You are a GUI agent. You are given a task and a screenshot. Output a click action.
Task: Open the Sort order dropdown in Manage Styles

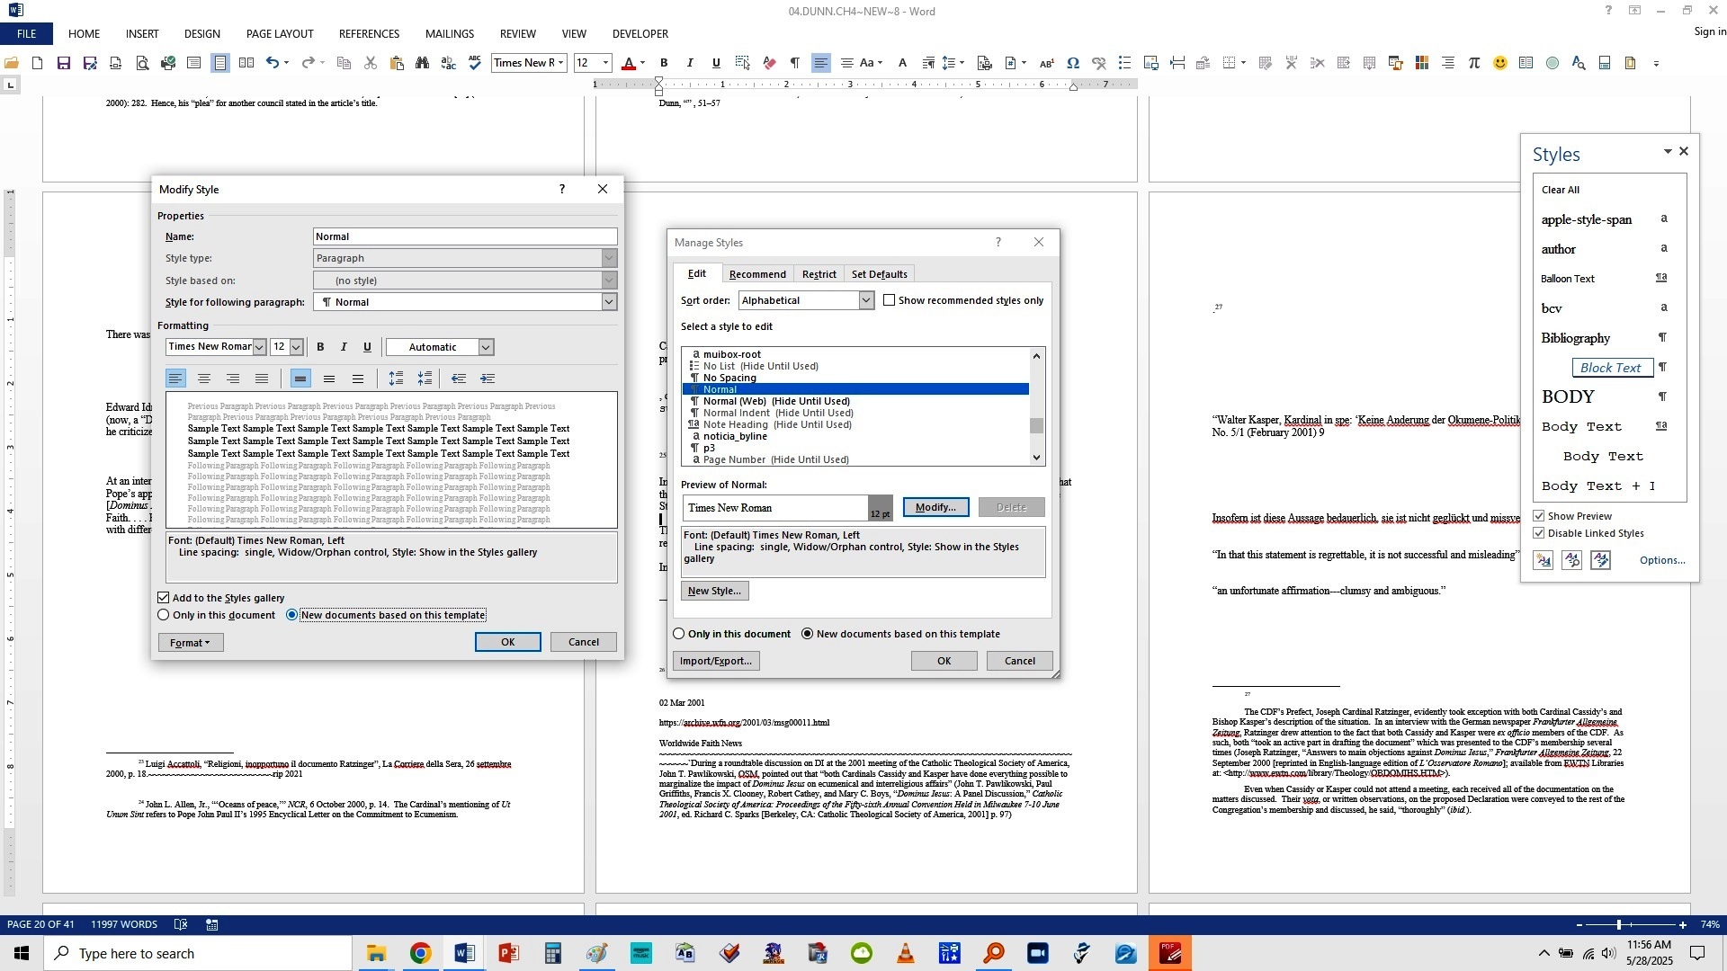(x=865, y=300)
